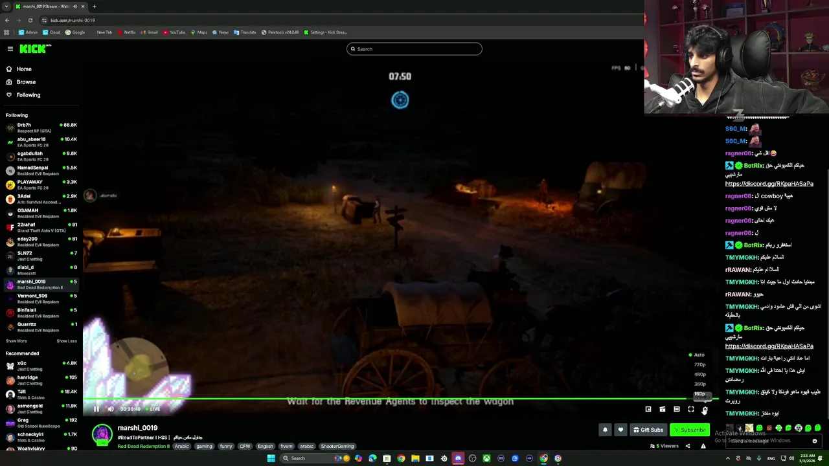Mute the stream volume
The height and width of the screenshot is (466, 829).
click(x=111, y=409)
